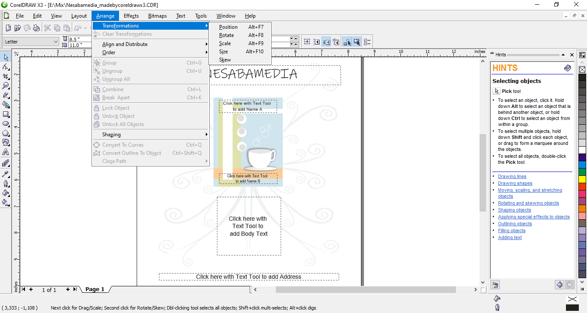Choose the Ellipse tool
This screenshot has width=587, height=313.
click(6, 124)
